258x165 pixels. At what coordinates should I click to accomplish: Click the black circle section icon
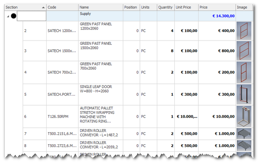point(13,16)
